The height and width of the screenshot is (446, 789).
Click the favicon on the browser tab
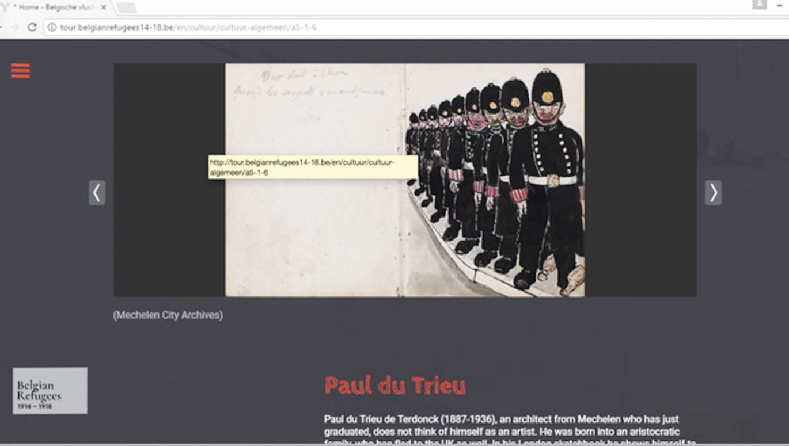click(x=5, y=7)
